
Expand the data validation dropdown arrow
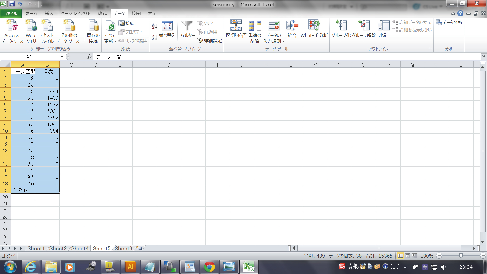(x=283, y=41)
